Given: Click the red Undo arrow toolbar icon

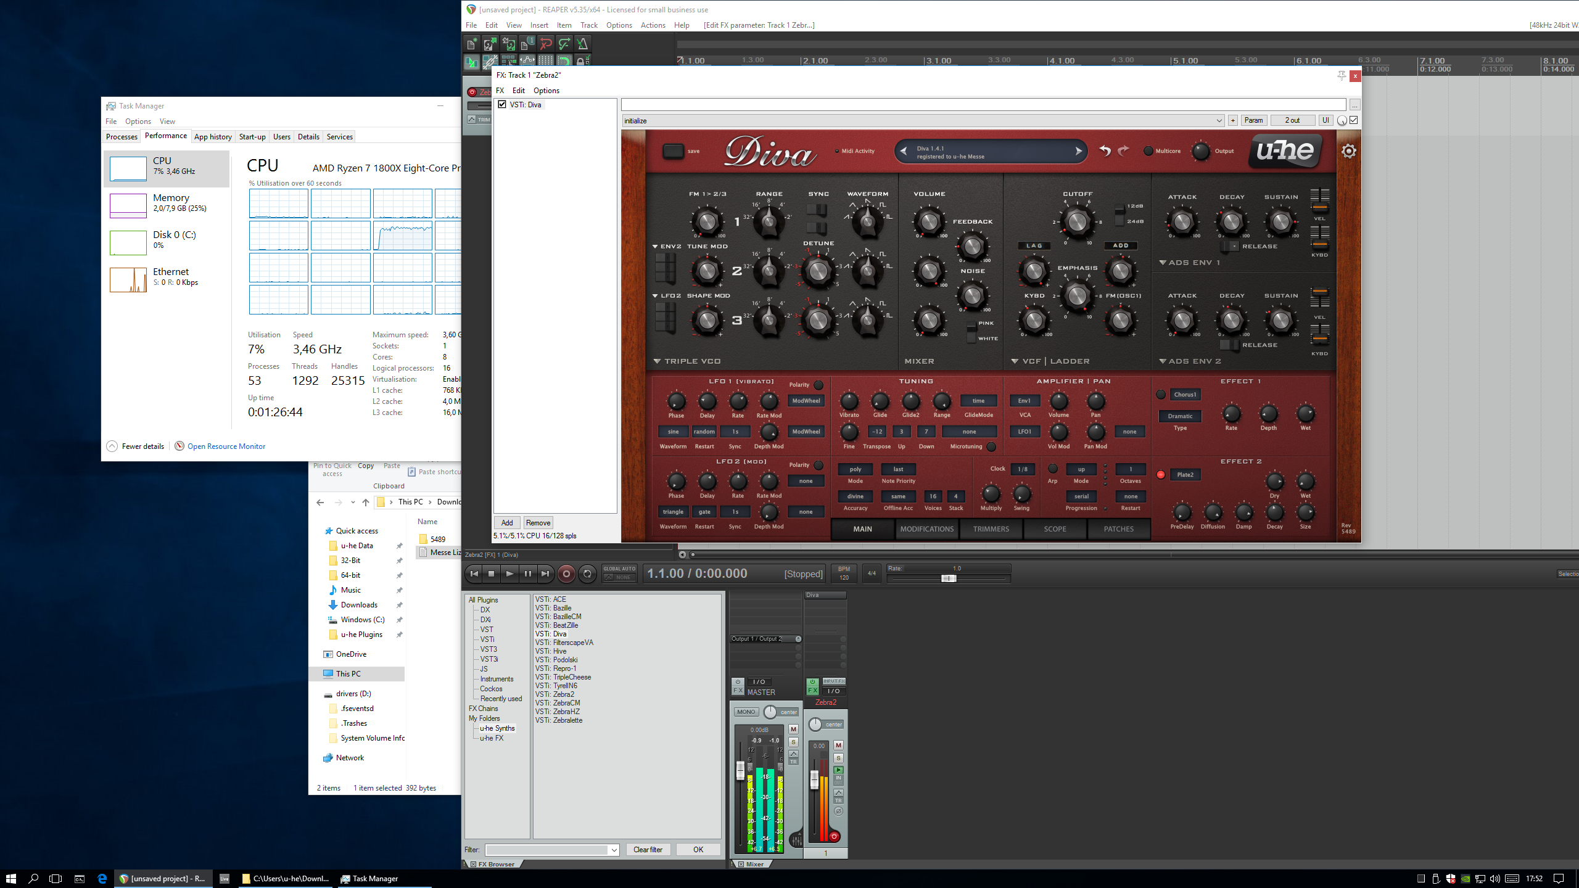Looking at the screenshot, I should [x=545, y=44].
